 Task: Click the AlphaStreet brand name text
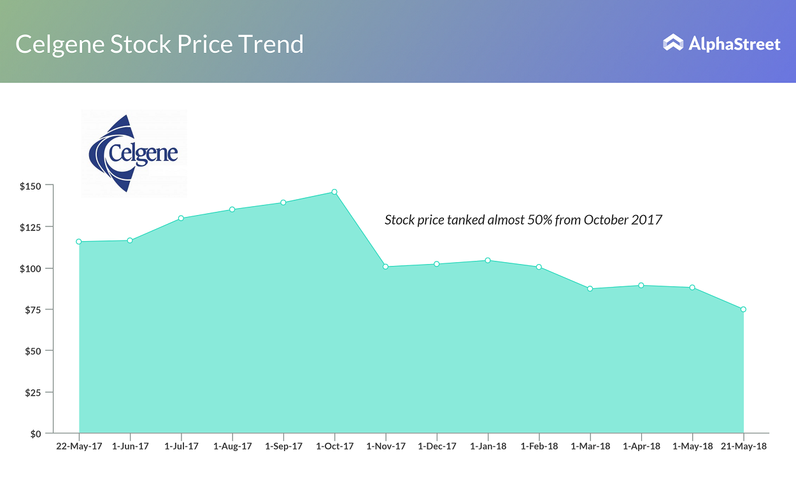point(734,44)
